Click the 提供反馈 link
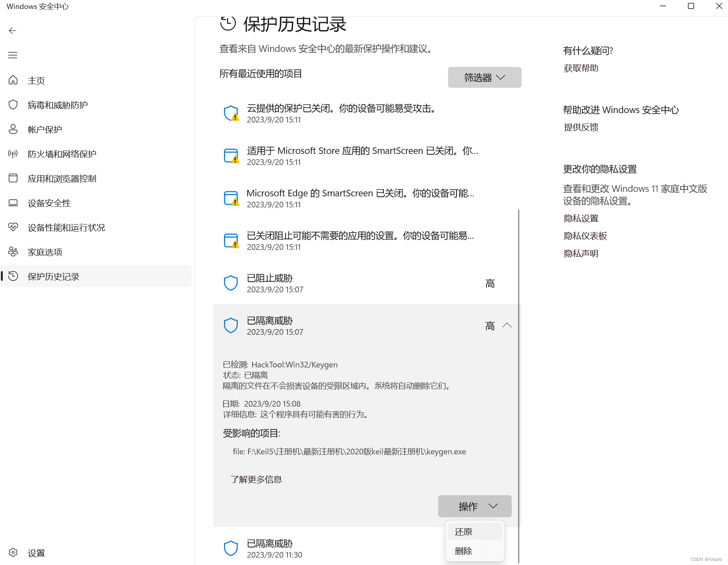 pyautogui.click(x=581, y=127)
